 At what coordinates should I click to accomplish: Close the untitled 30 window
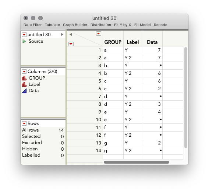click(26, 18)
